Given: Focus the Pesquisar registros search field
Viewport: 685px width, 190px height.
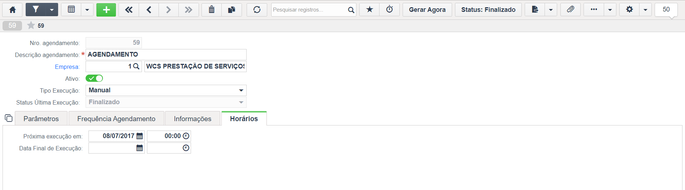Looking at the screenshot, I should [x=309, y=10].
